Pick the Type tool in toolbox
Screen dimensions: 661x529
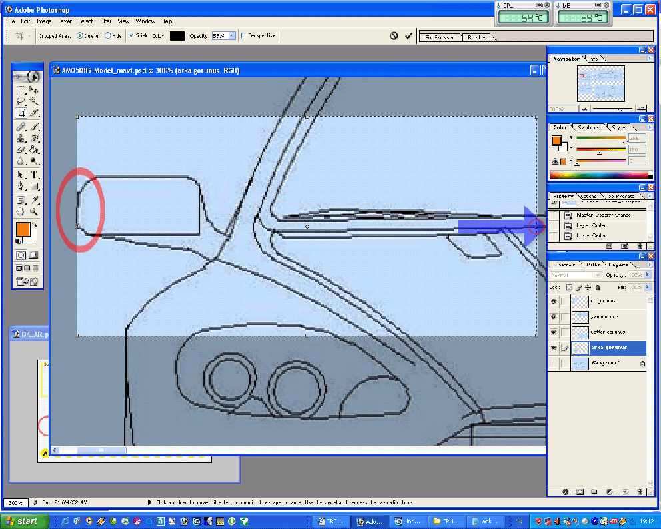coord(34,175)
